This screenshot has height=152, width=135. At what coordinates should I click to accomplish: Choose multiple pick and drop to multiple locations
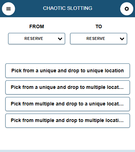tap(67, 121)
